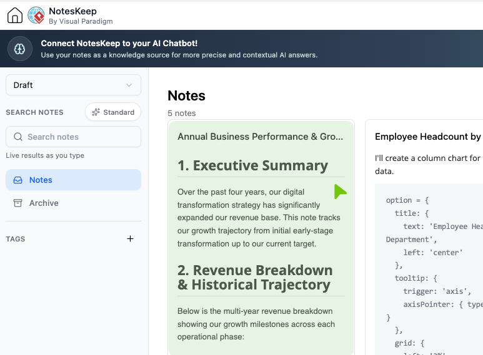This screenshot has height=355, width=483.
Task: Click the '5 notes' count text
Action: 182,113
